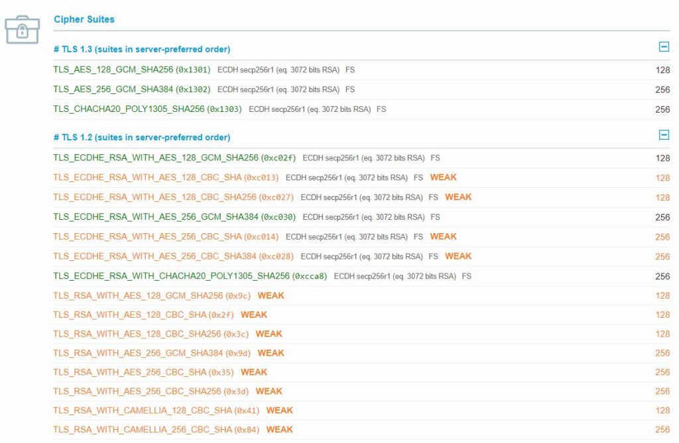
Task: Click WEAK label beside TLS_ECDHE_RSA_WITH_AES_128_CBC_SHA256
Action: pos(458,197)
